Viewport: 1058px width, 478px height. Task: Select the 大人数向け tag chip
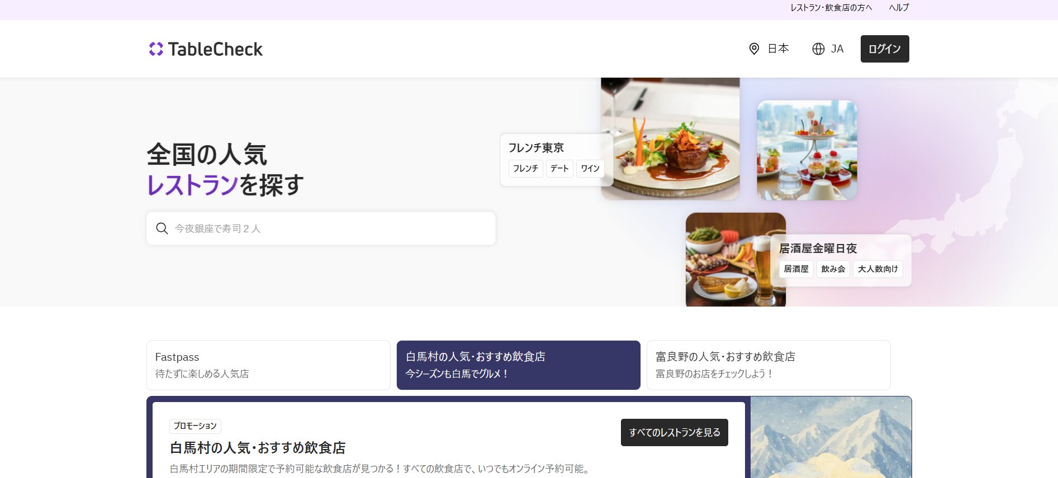[877, 269]
